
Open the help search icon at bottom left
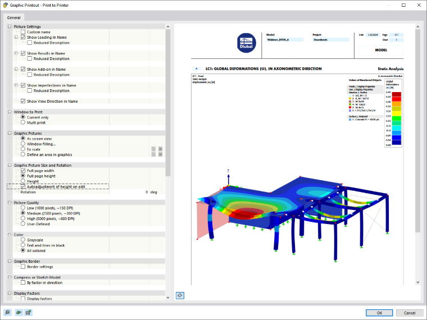tap(8, 312)
